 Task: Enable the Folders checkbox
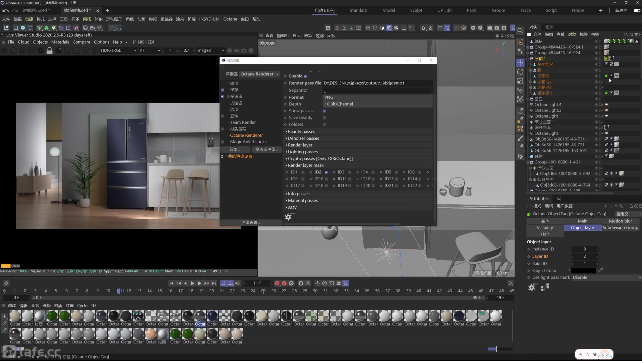point(324,124)
